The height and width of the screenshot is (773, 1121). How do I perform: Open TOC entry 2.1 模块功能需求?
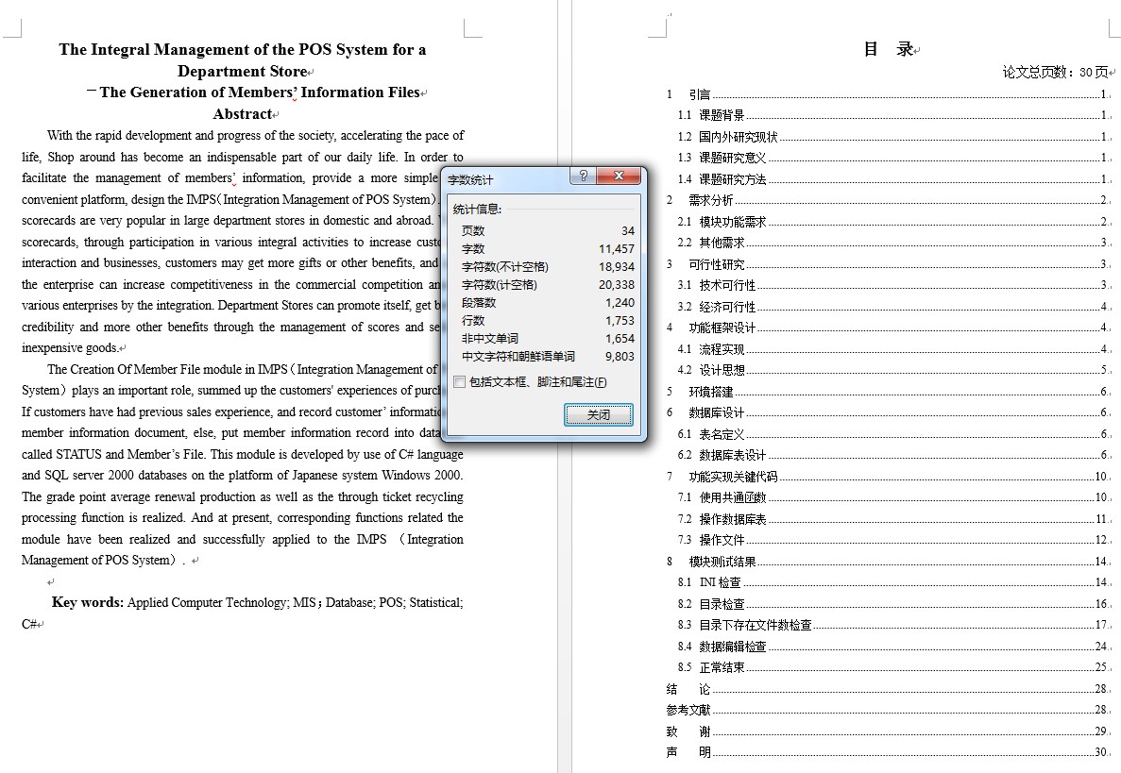click(892, 222)
